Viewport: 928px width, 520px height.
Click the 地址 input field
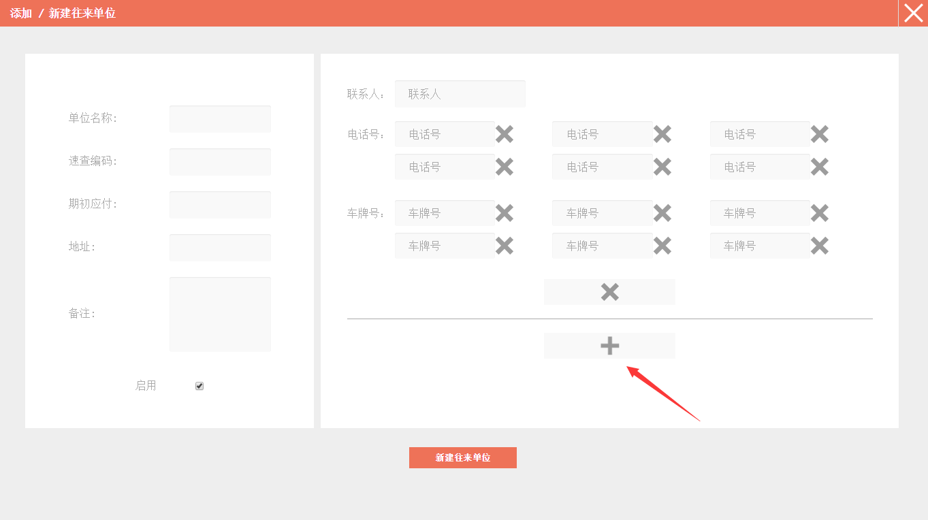(x=220, y=248)
